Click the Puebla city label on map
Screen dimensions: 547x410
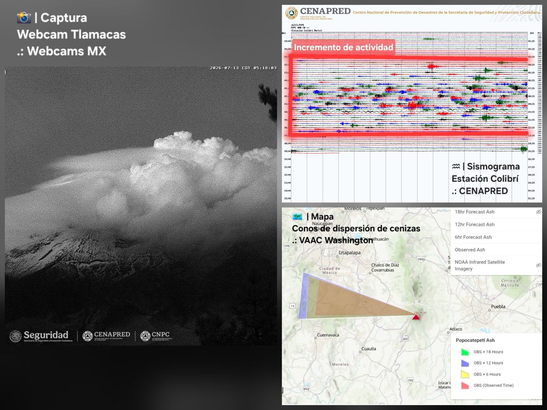tap(498, 307)
